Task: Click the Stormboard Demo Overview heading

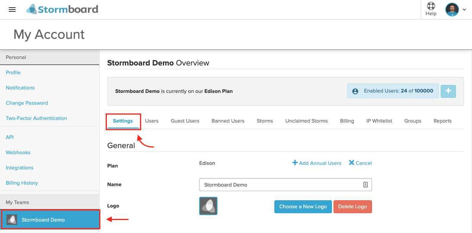Action: coord(158,63)
